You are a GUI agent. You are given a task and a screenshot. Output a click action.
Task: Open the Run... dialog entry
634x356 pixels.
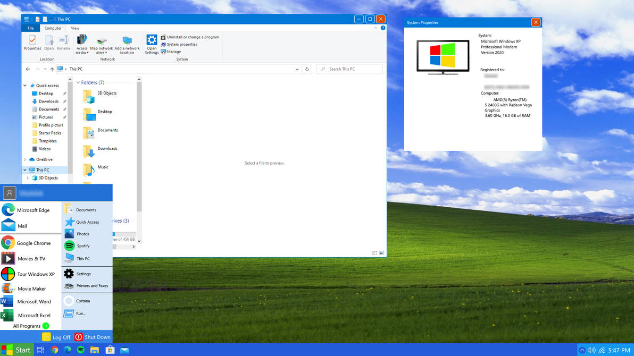pyautogui.click(x=75, y=313)
